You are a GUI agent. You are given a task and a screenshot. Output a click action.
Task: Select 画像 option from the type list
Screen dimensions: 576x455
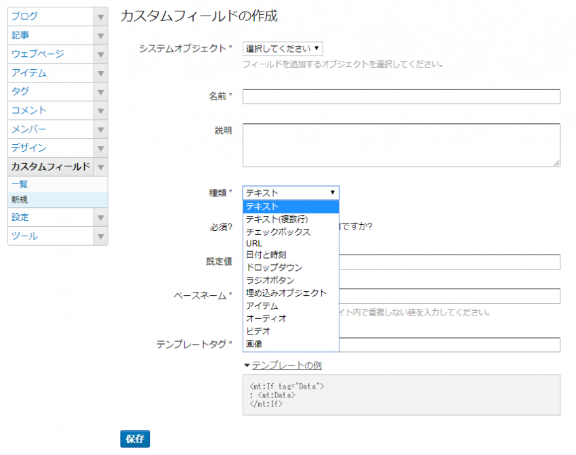click(255, 344)
